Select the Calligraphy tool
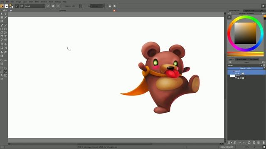 pos(5,17)
